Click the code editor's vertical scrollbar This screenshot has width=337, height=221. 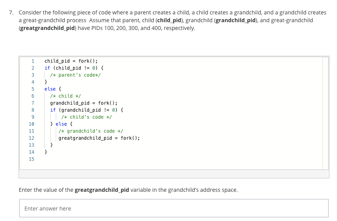point(325,113)
